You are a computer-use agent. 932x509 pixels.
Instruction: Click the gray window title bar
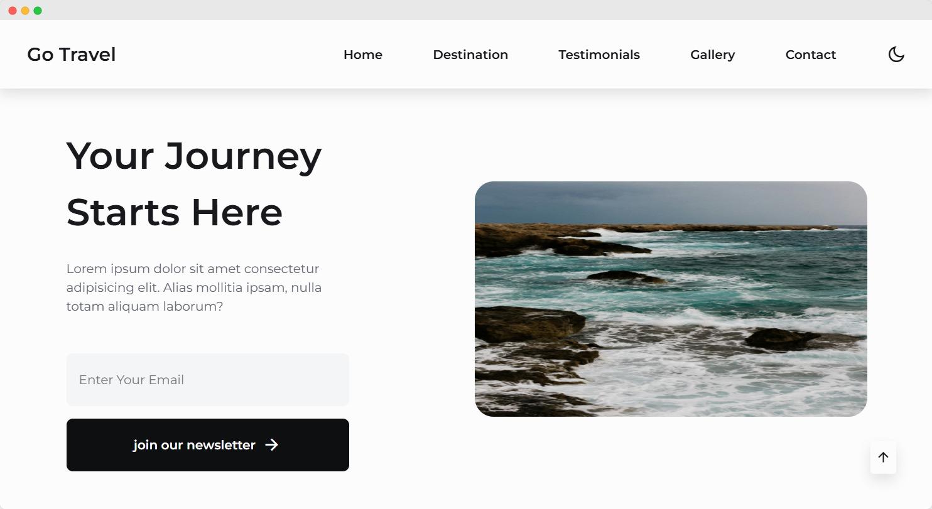[466, 10]
